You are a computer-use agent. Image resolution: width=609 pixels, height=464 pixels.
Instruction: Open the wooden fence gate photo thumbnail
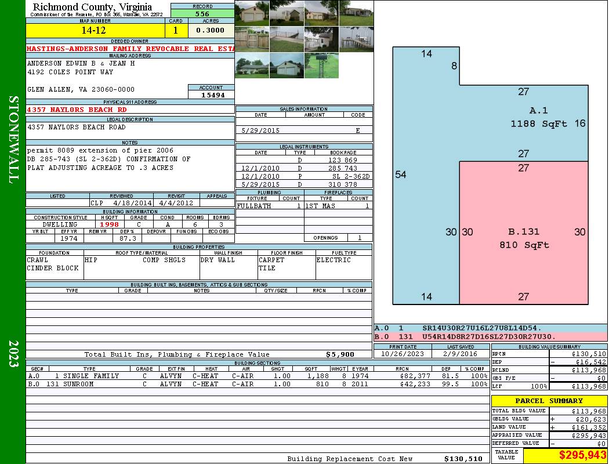click(252, 39)
